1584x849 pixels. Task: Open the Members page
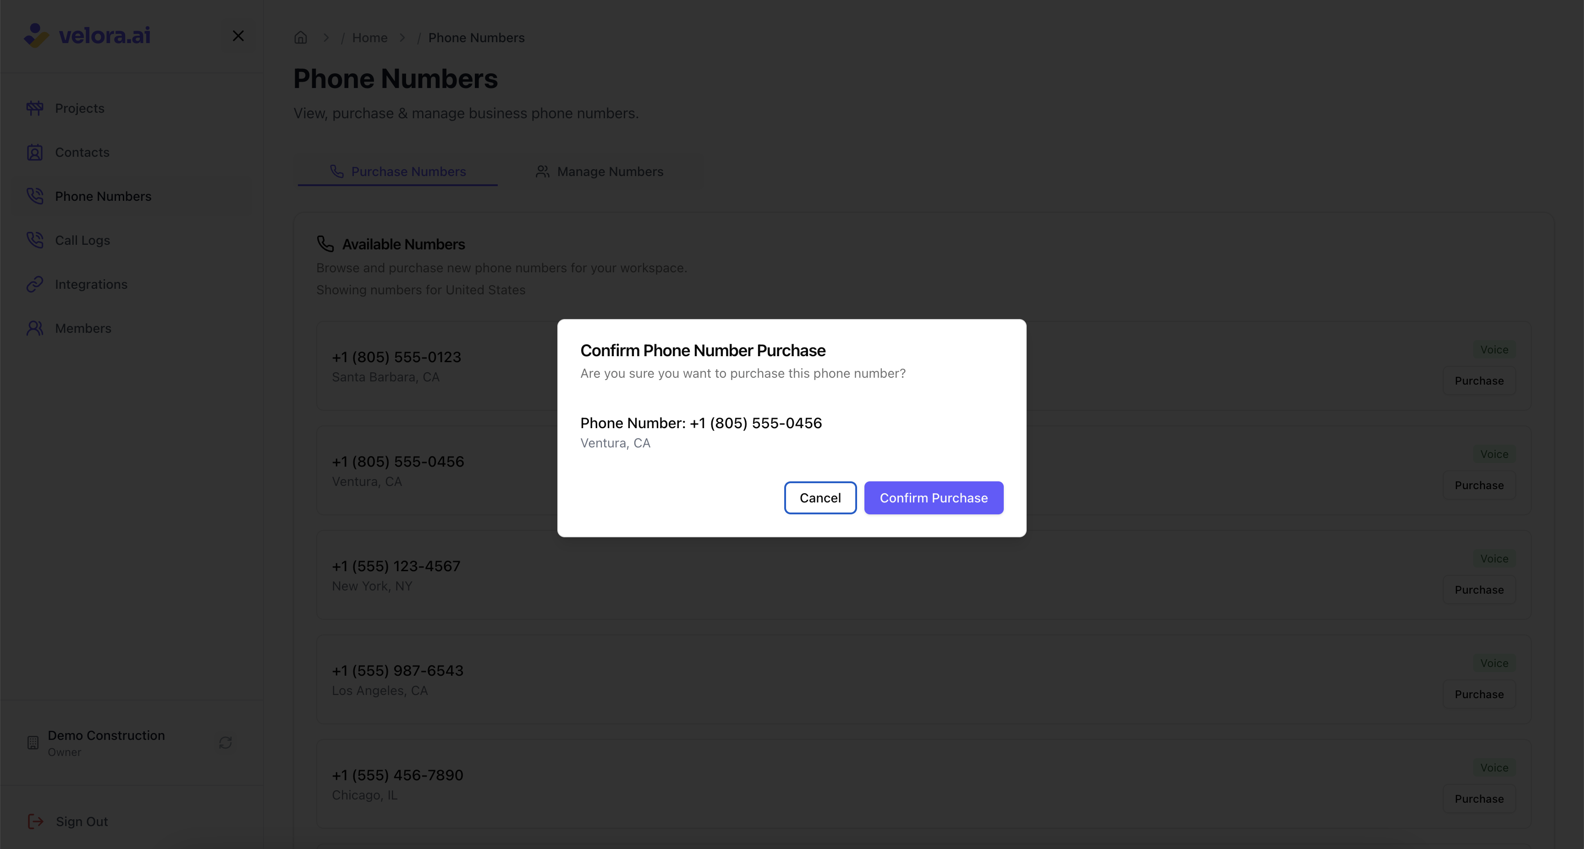click(x=83, y=329)
